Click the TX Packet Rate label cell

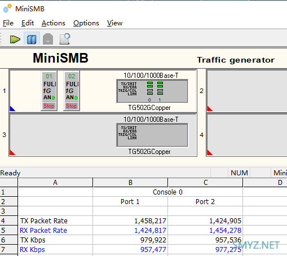click(55, 220)
